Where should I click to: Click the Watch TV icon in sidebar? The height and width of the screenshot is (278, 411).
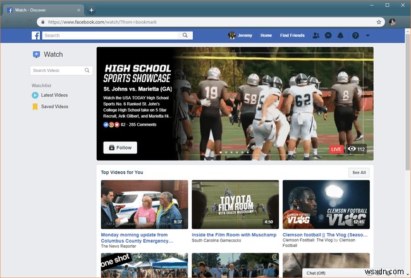click(x=36, y=54)
